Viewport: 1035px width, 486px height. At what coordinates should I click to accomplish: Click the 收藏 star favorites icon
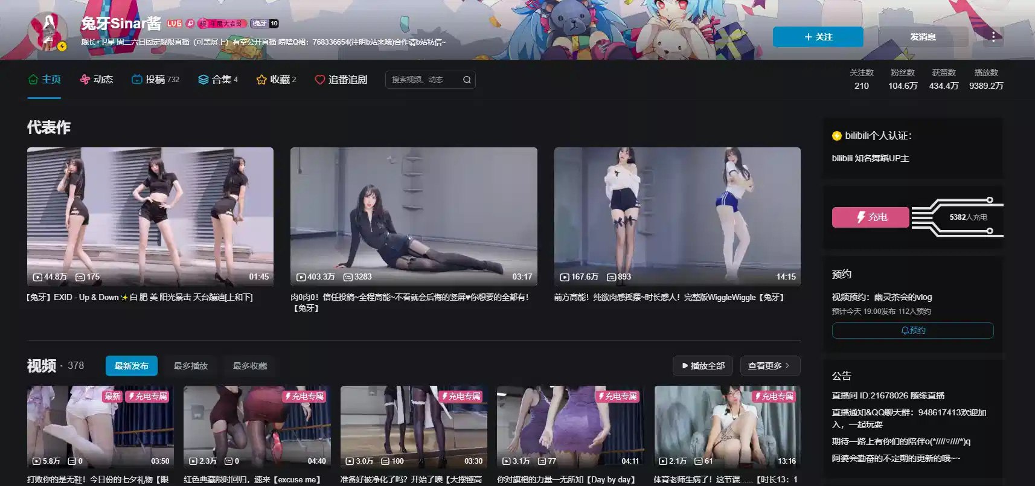click(261, 80)
